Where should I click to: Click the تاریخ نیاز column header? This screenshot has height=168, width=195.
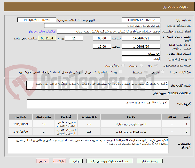(x=20, y=117)
